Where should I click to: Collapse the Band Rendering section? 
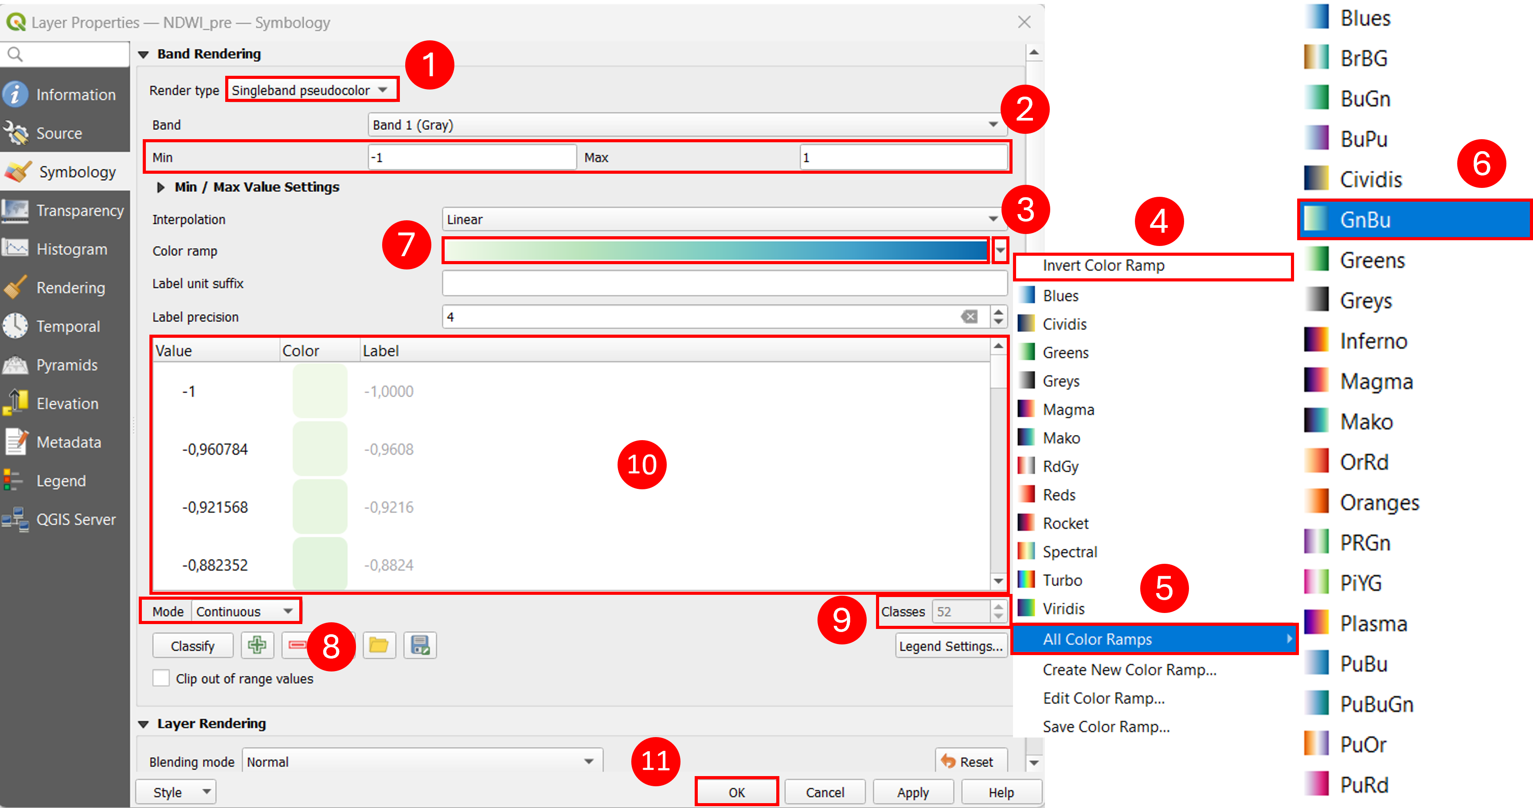point(144,54)
